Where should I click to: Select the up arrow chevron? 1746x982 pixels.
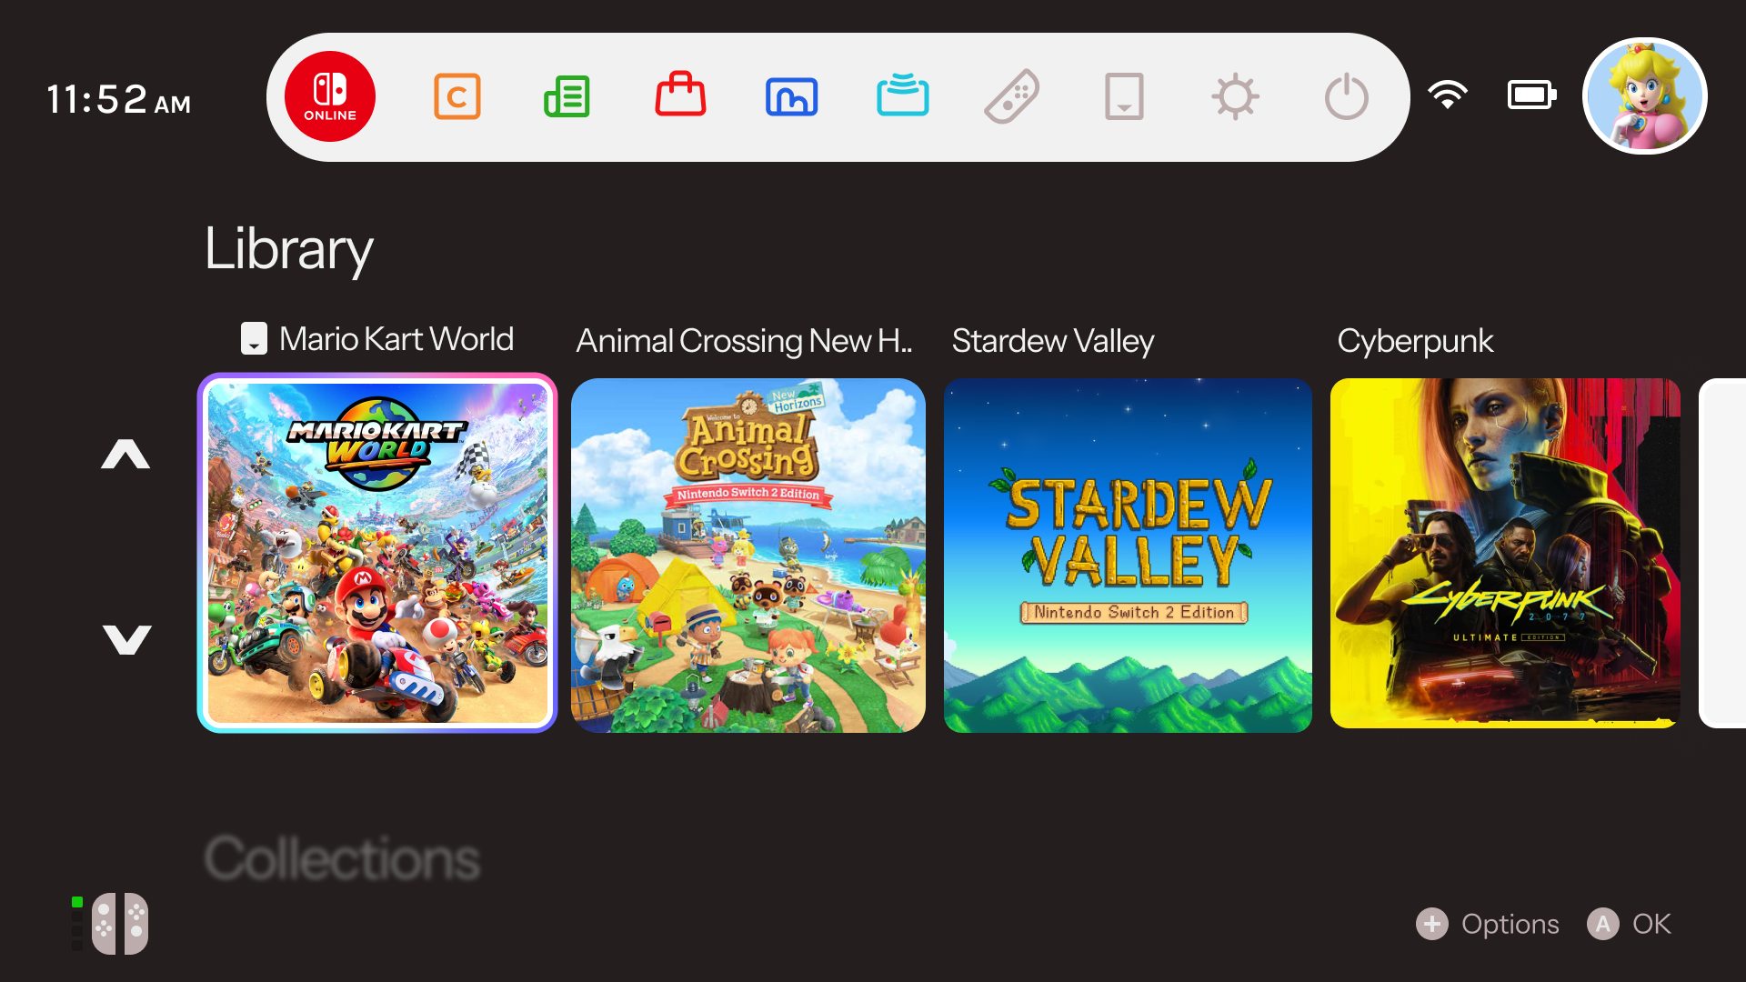pyautogui.click(x=125, y=454)
